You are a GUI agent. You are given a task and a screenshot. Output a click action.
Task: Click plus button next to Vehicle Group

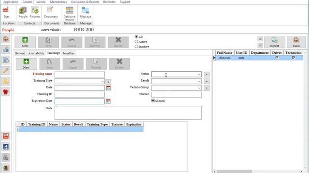(207, 88)
